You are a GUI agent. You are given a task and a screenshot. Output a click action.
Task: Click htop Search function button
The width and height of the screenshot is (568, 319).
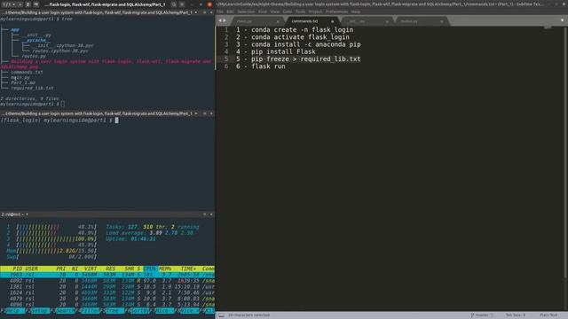pos(65,311)
